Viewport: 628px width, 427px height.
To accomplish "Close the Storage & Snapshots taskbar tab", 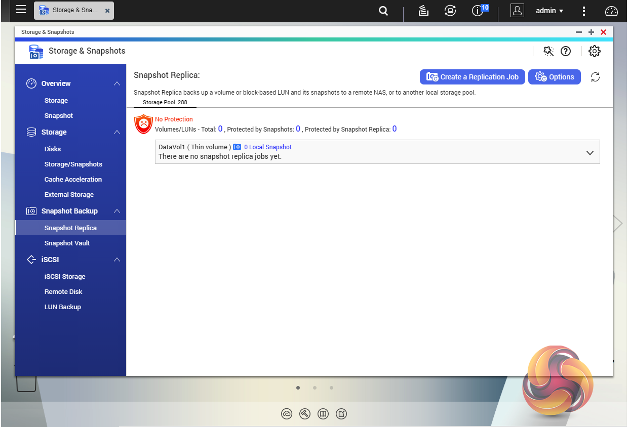I will [107, 11].
